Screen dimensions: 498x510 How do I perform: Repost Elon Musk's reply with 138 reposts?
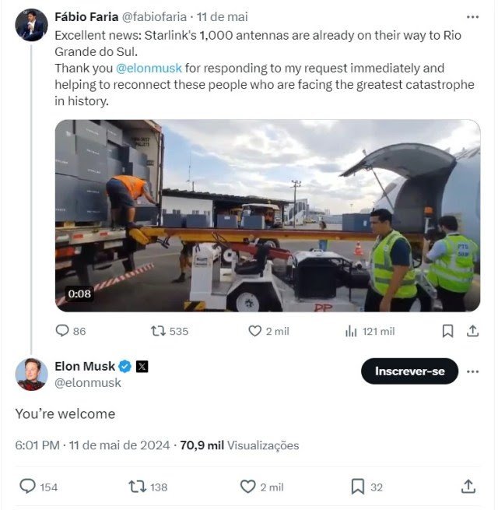tap(148, 487)
